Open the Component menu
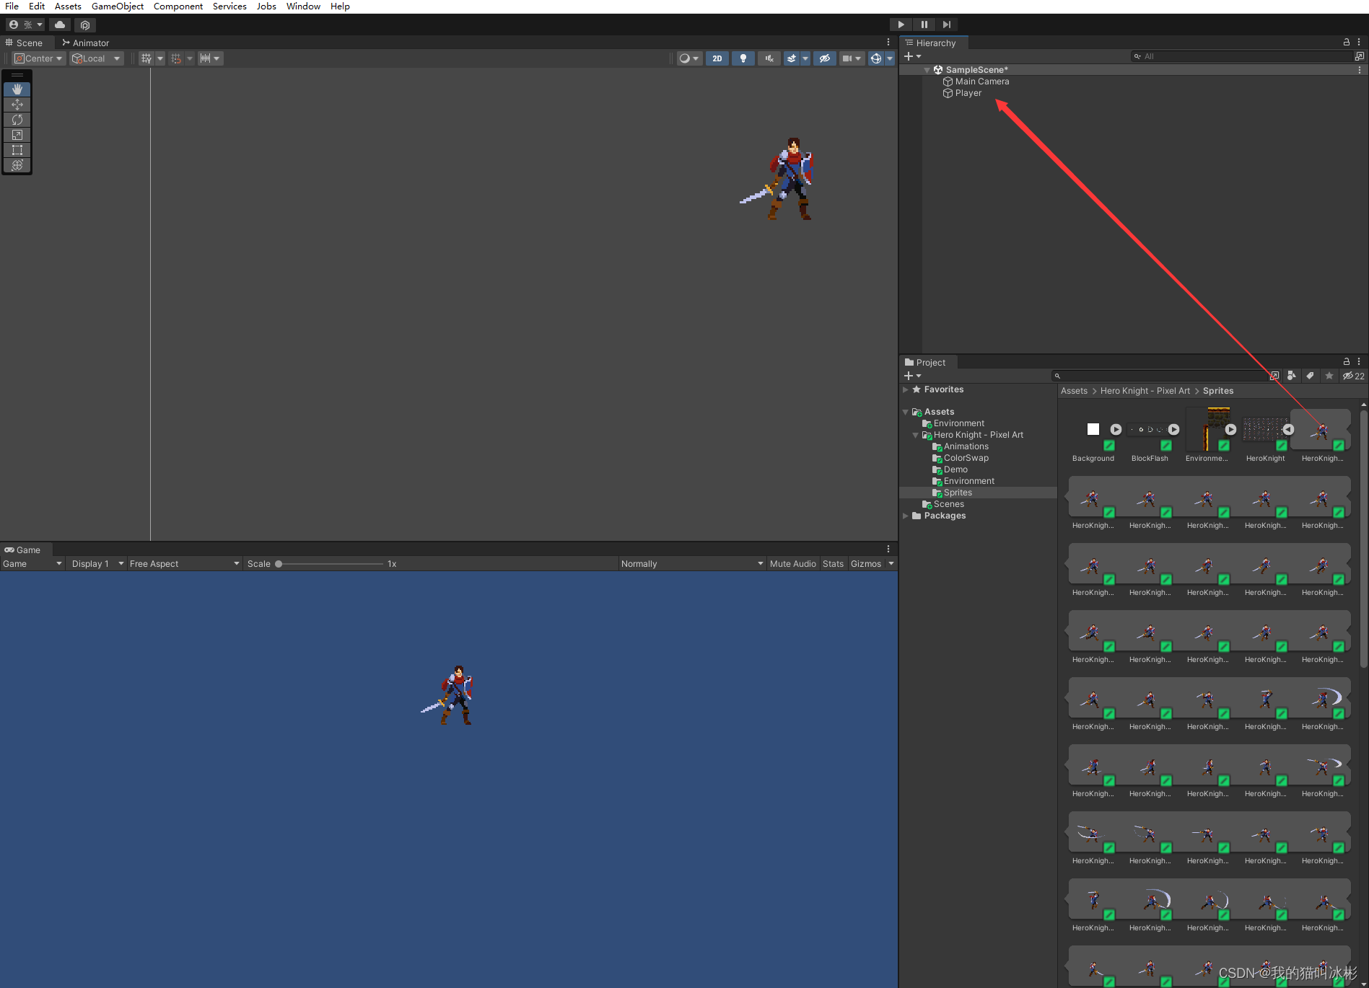The image size is (1369, 988). (x=178, y=6)
